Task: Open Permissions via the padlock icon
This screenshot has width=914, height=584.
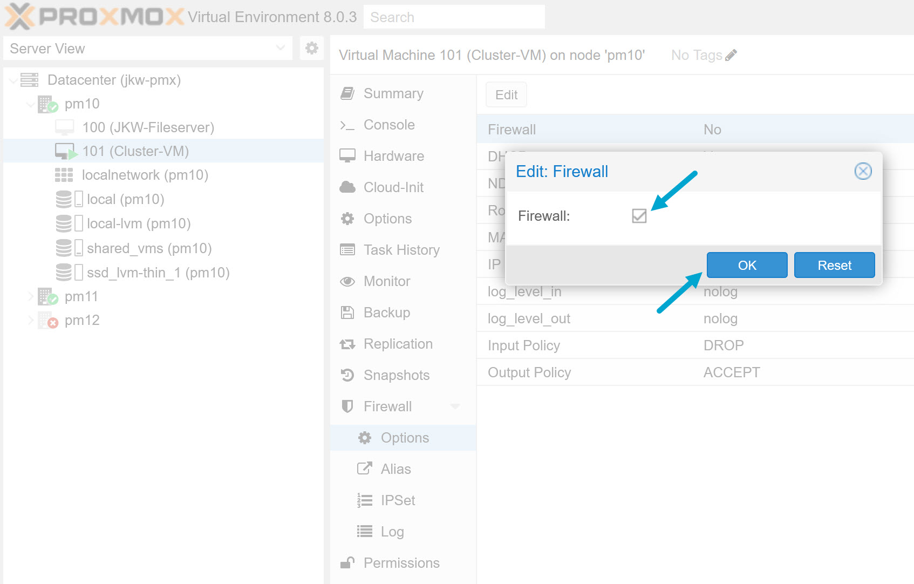Action: tap(347, 562)
